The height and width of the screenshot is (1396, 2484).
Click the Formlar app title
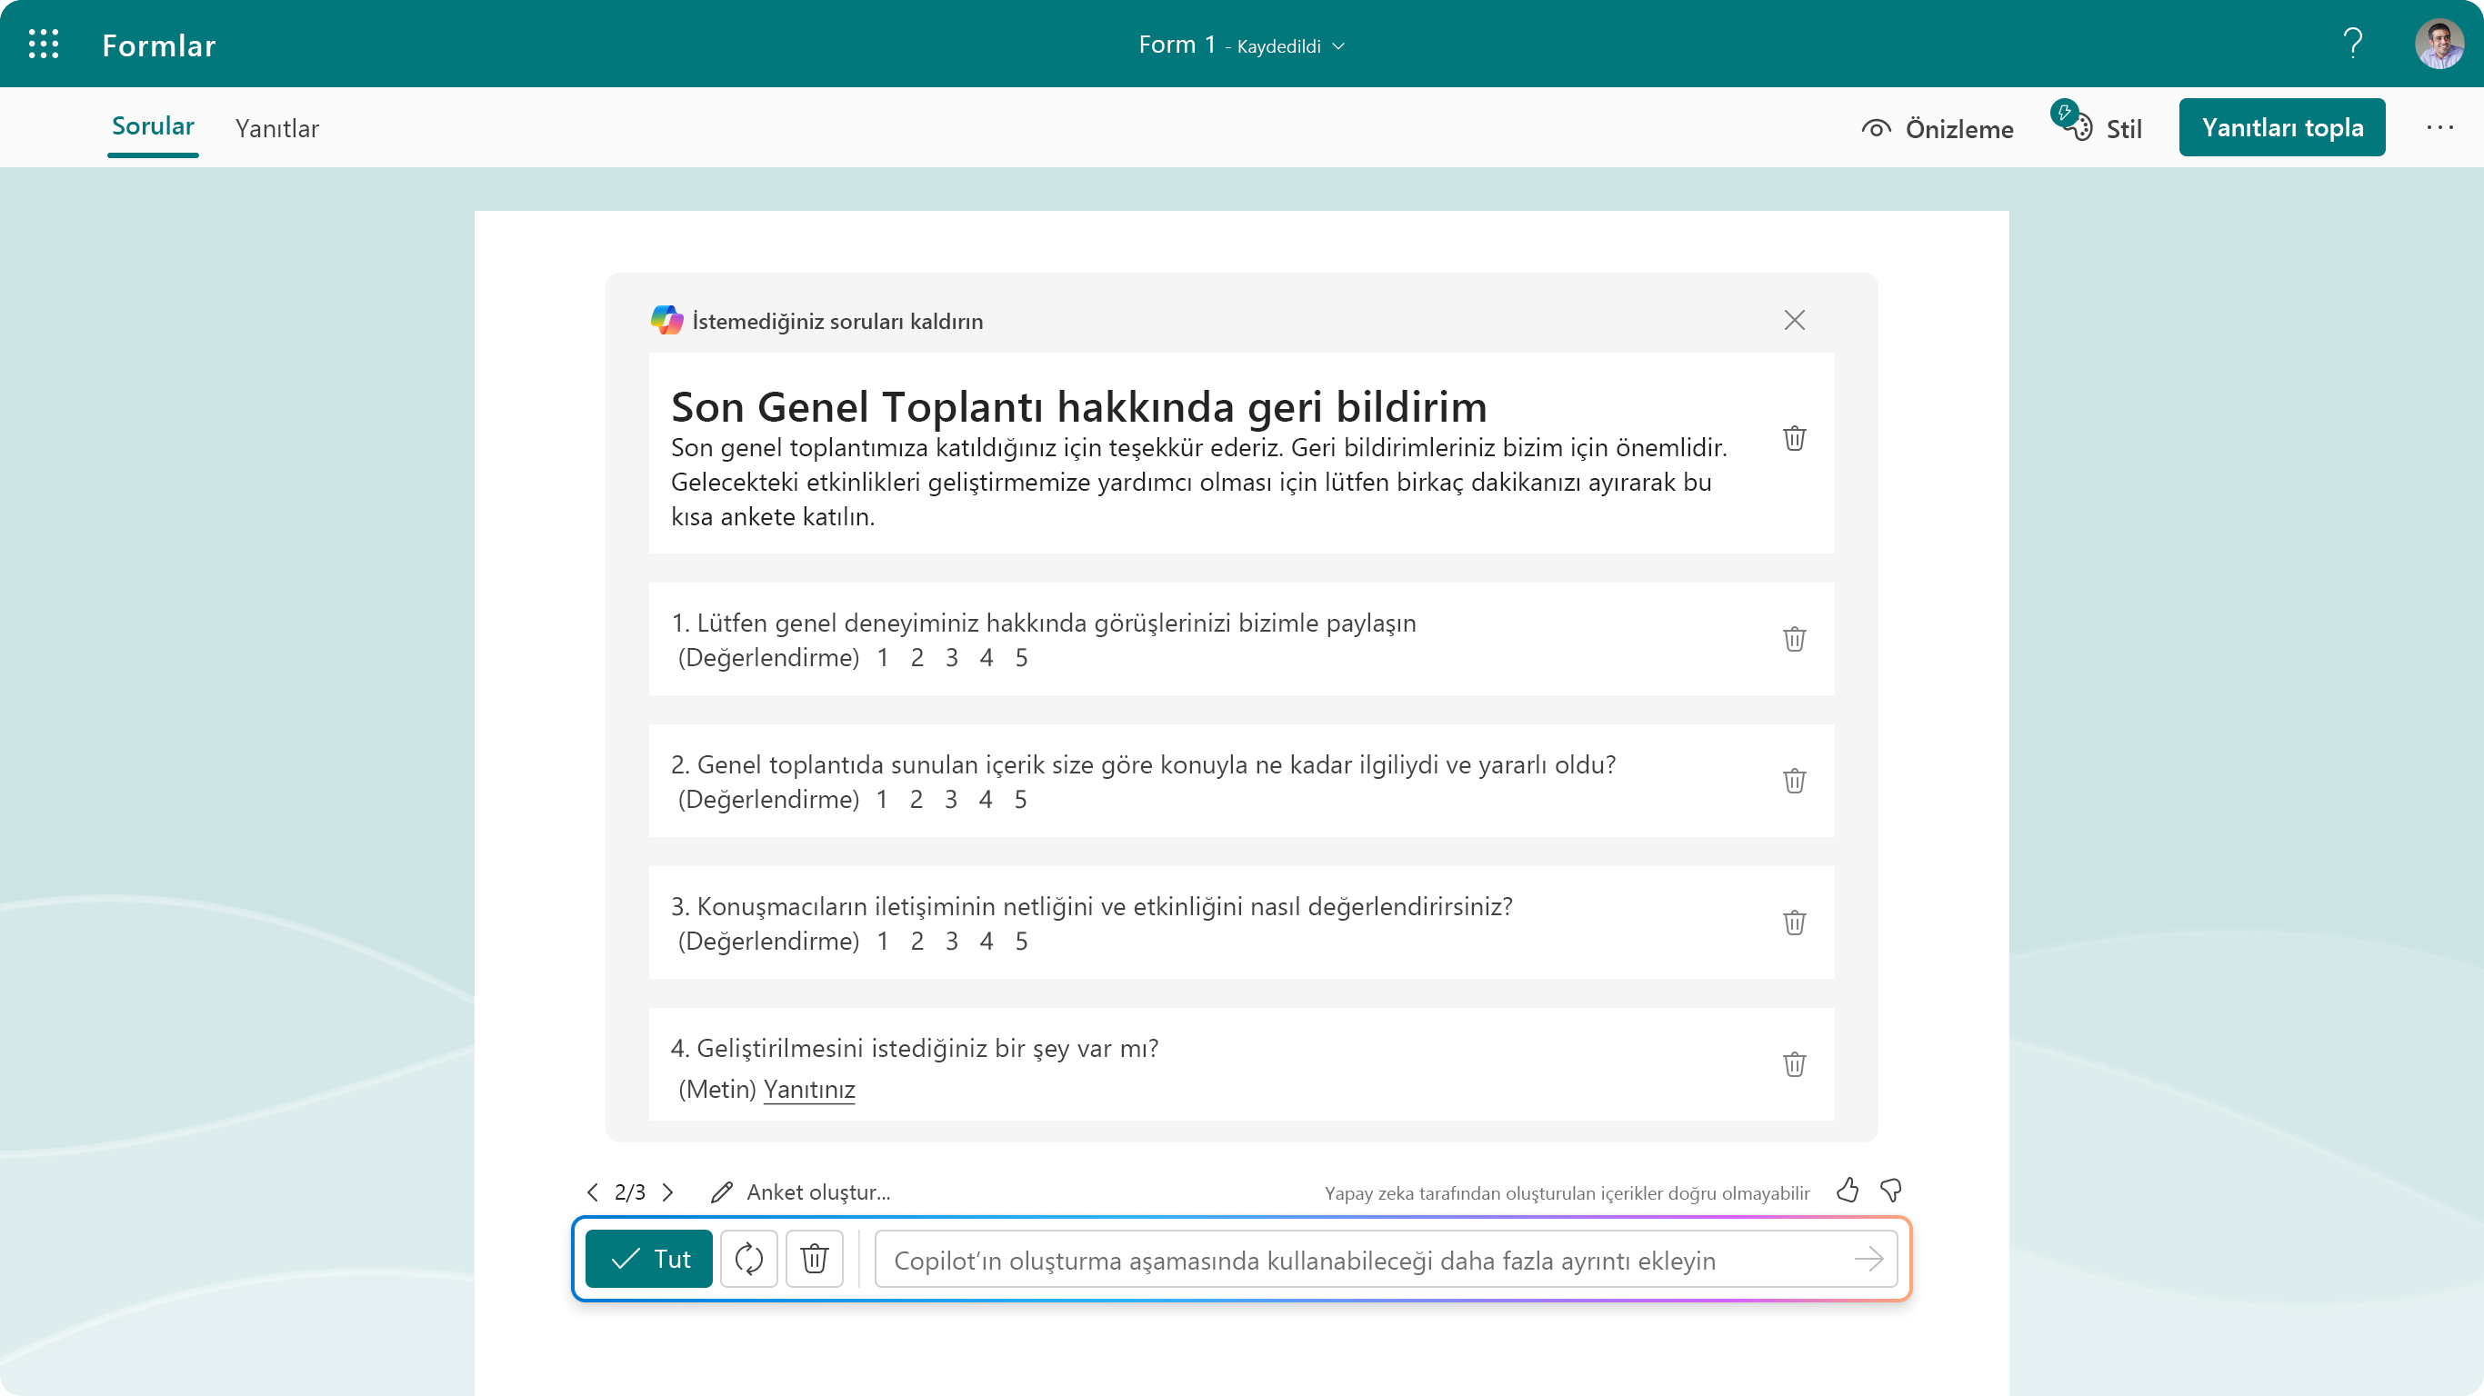click(159, 45)
